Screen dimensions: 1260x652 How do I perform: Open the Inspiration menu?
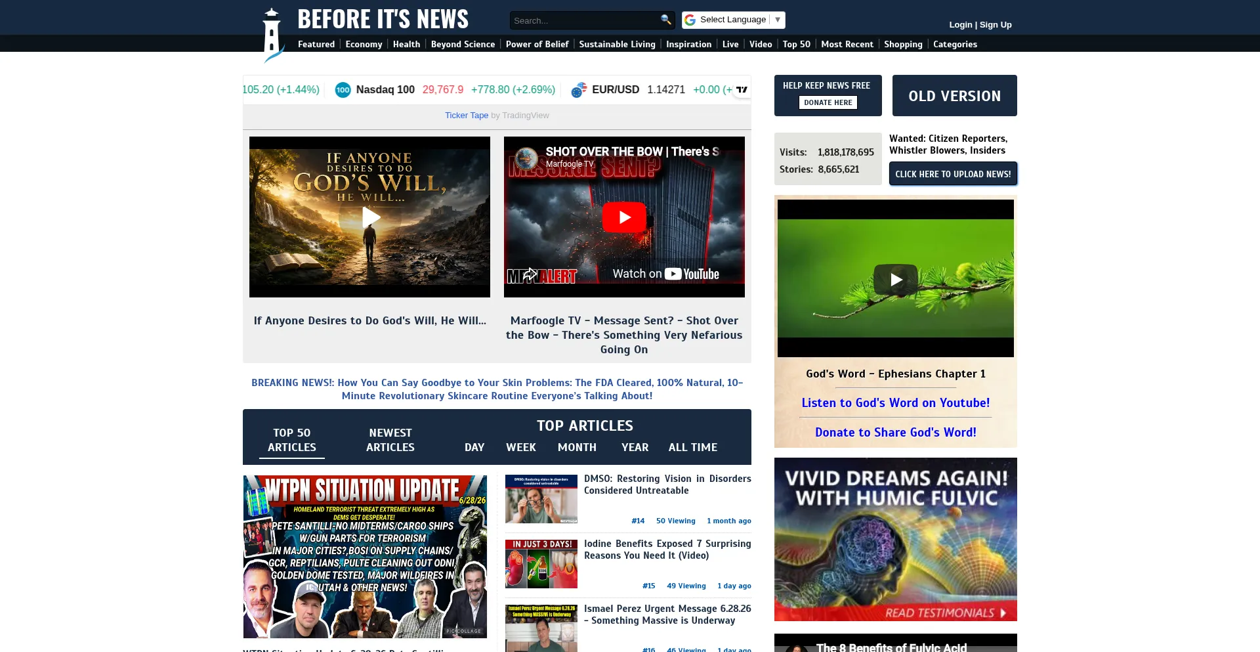[x=688, y=44]
